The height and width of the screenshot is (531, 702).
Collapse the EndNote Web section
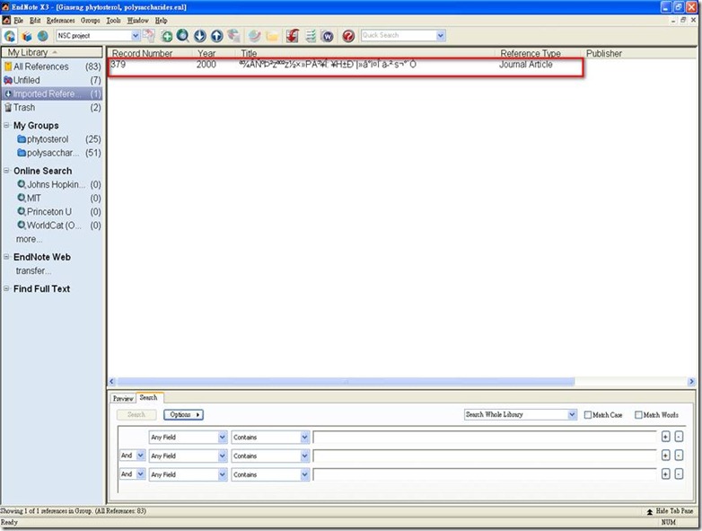(6, 257)
